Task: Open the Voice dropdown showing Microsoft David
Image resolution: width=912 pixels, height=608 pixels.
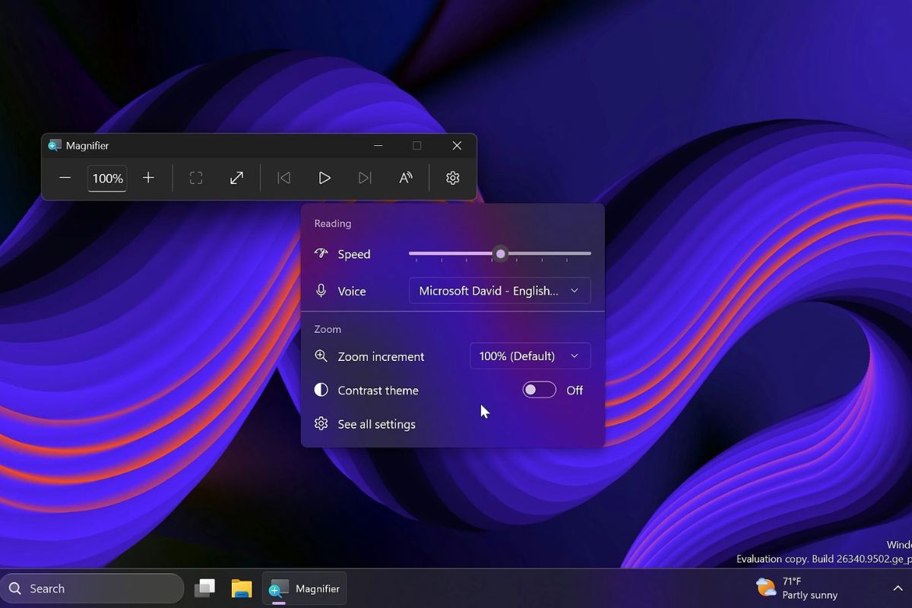Action: click(x=499, y=291)
